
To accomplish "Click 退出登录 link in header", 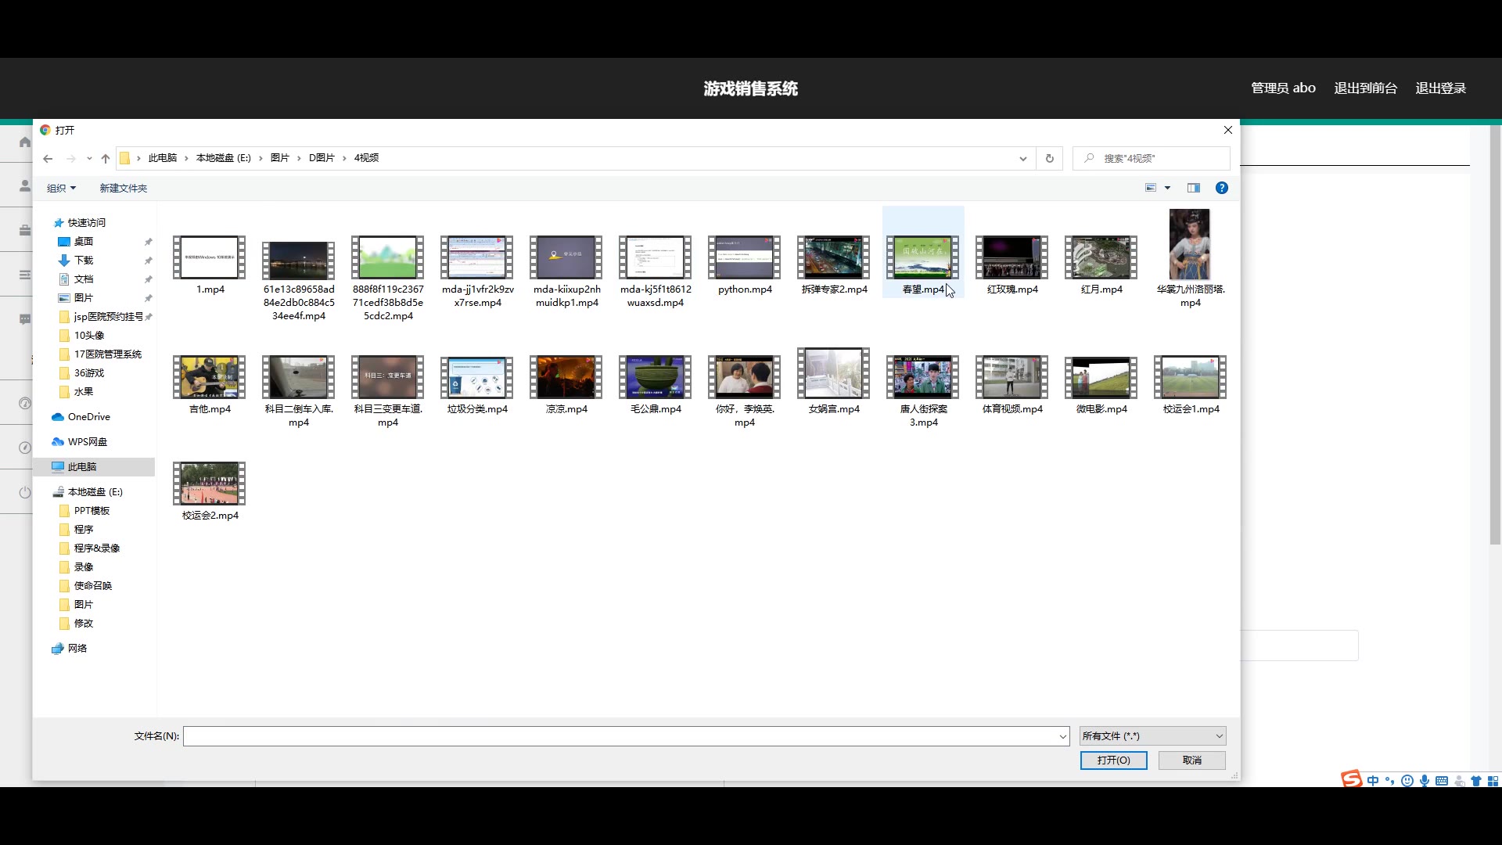I will point(1440,88).
